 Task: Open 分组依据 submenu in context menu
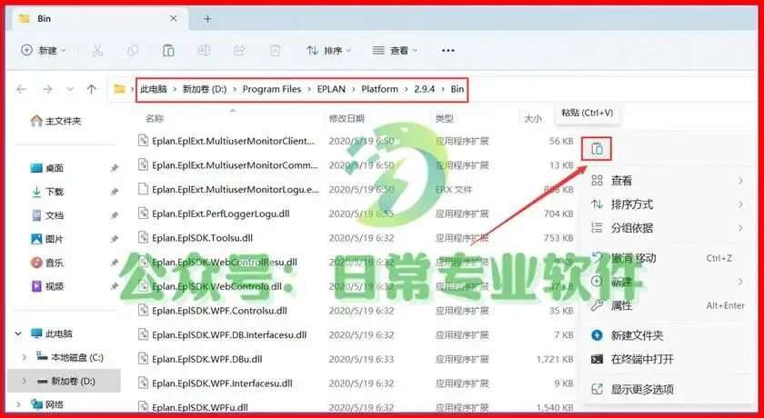tap(668, 228)
